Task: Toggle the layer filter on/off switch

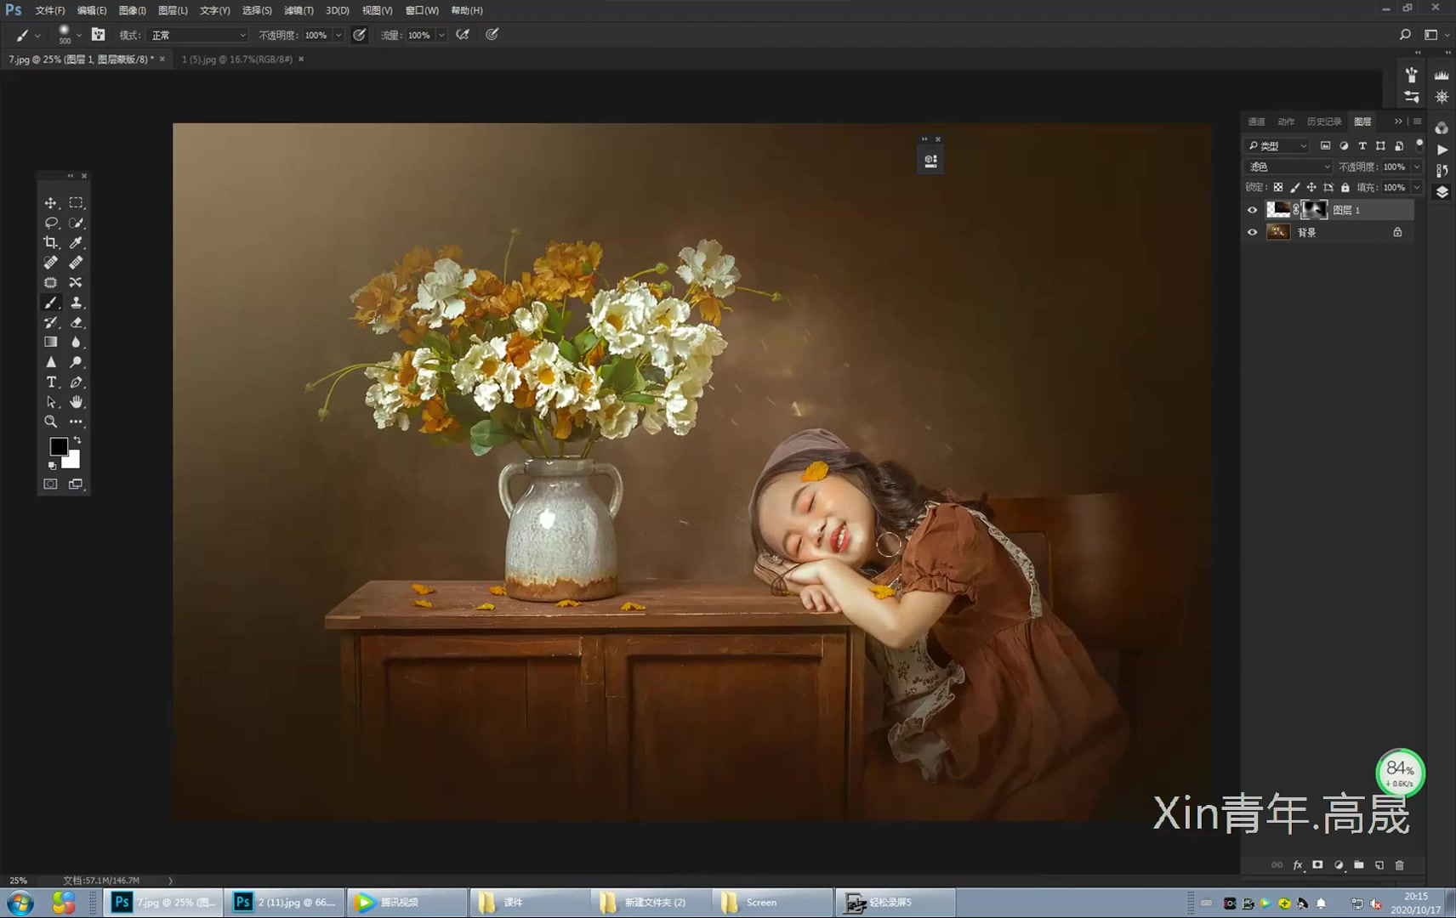Action: 1419,144
